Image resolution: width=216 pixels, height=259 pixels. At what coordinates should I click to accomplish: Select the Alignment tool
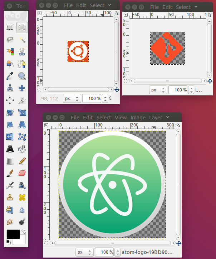[x=10, y=100]
